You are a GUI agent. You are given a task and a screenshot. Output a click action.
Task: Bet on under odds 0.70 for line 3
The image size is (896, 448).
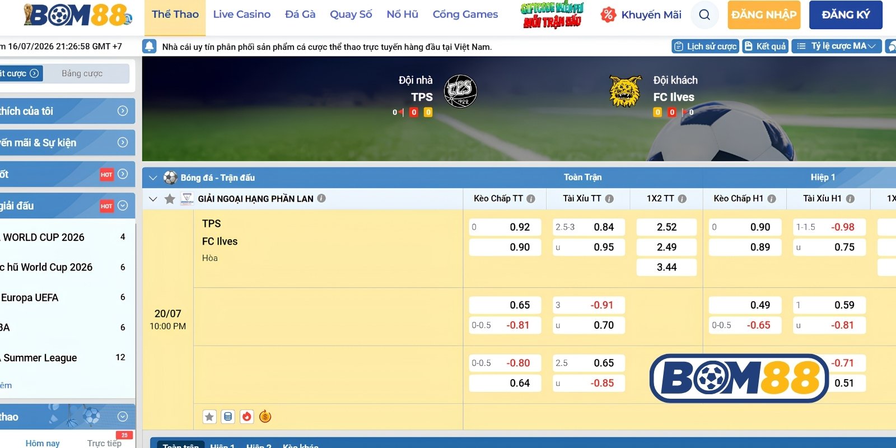(589, 325)
